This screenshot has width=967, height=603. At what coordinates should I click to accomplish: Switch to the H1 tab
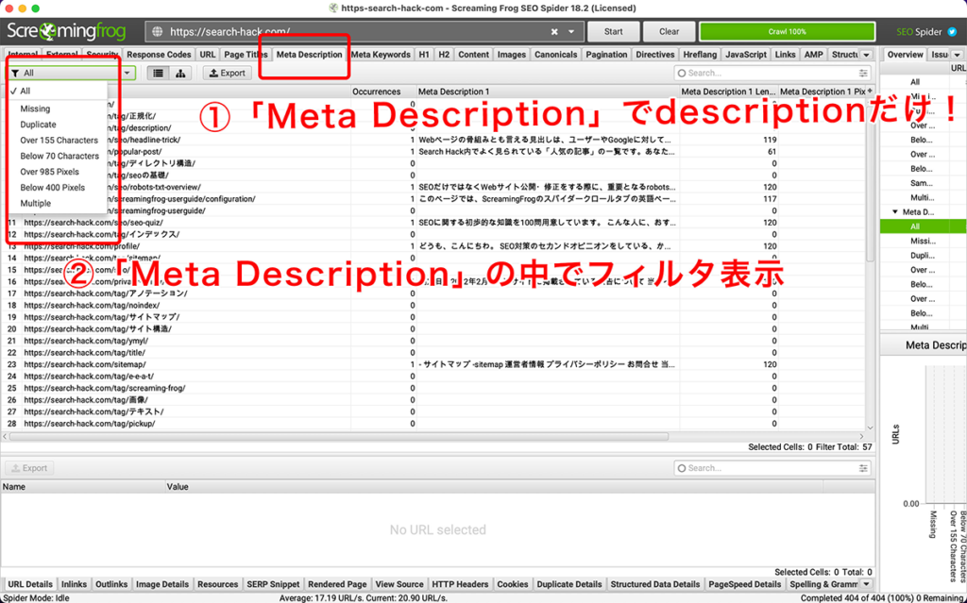tap(424, 54)
